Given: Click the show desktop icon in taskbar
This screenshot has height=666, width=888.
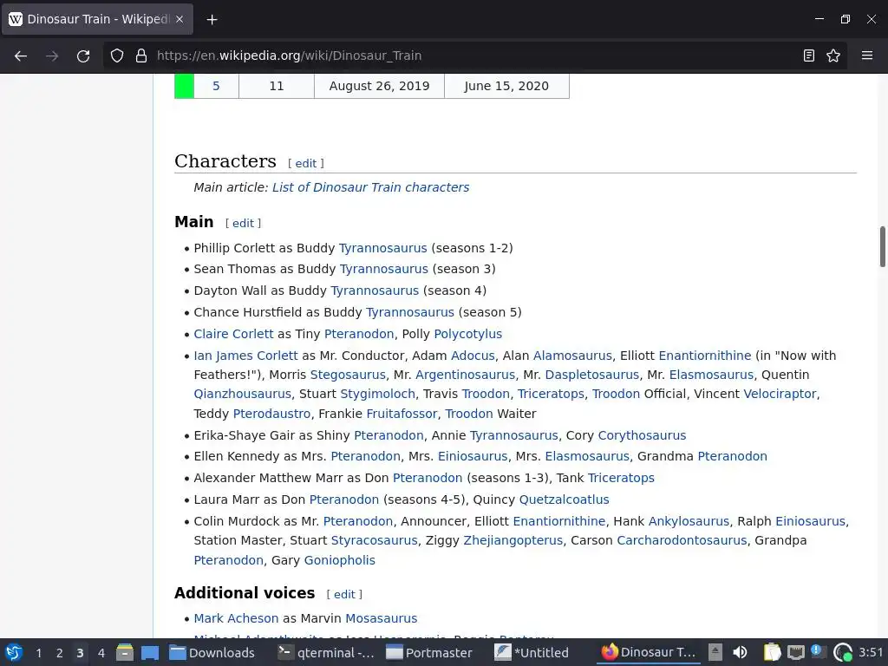Looking at the screenshot, I should click(x=150, y=652).
